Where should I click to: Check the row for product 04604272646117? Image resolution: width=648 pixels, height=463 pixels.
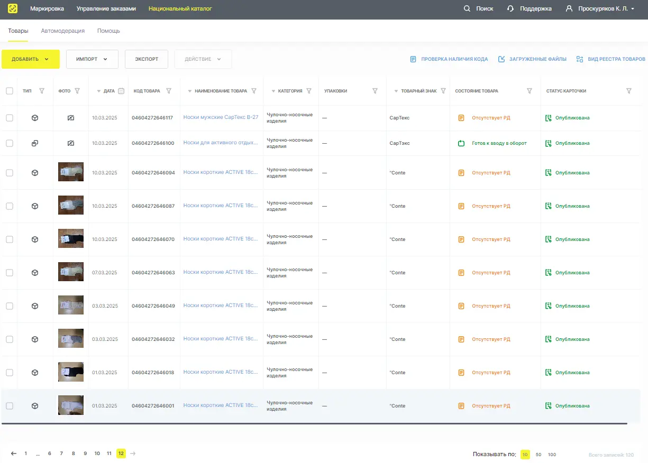[10, 118]
